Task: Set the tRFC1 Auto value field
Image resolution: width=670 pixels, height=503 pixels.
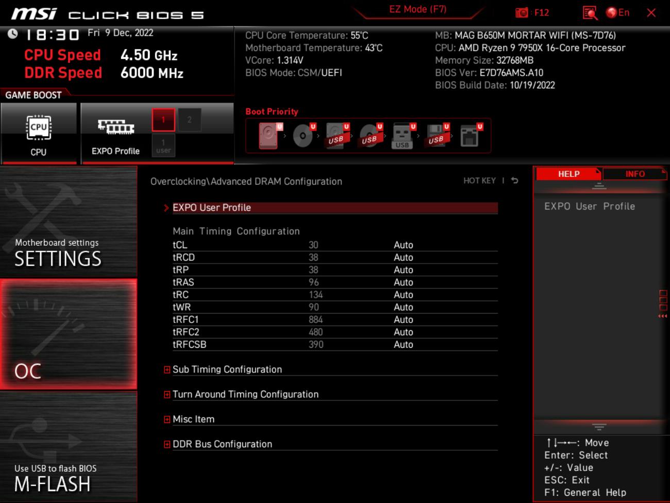Action: tap(404, 319)
